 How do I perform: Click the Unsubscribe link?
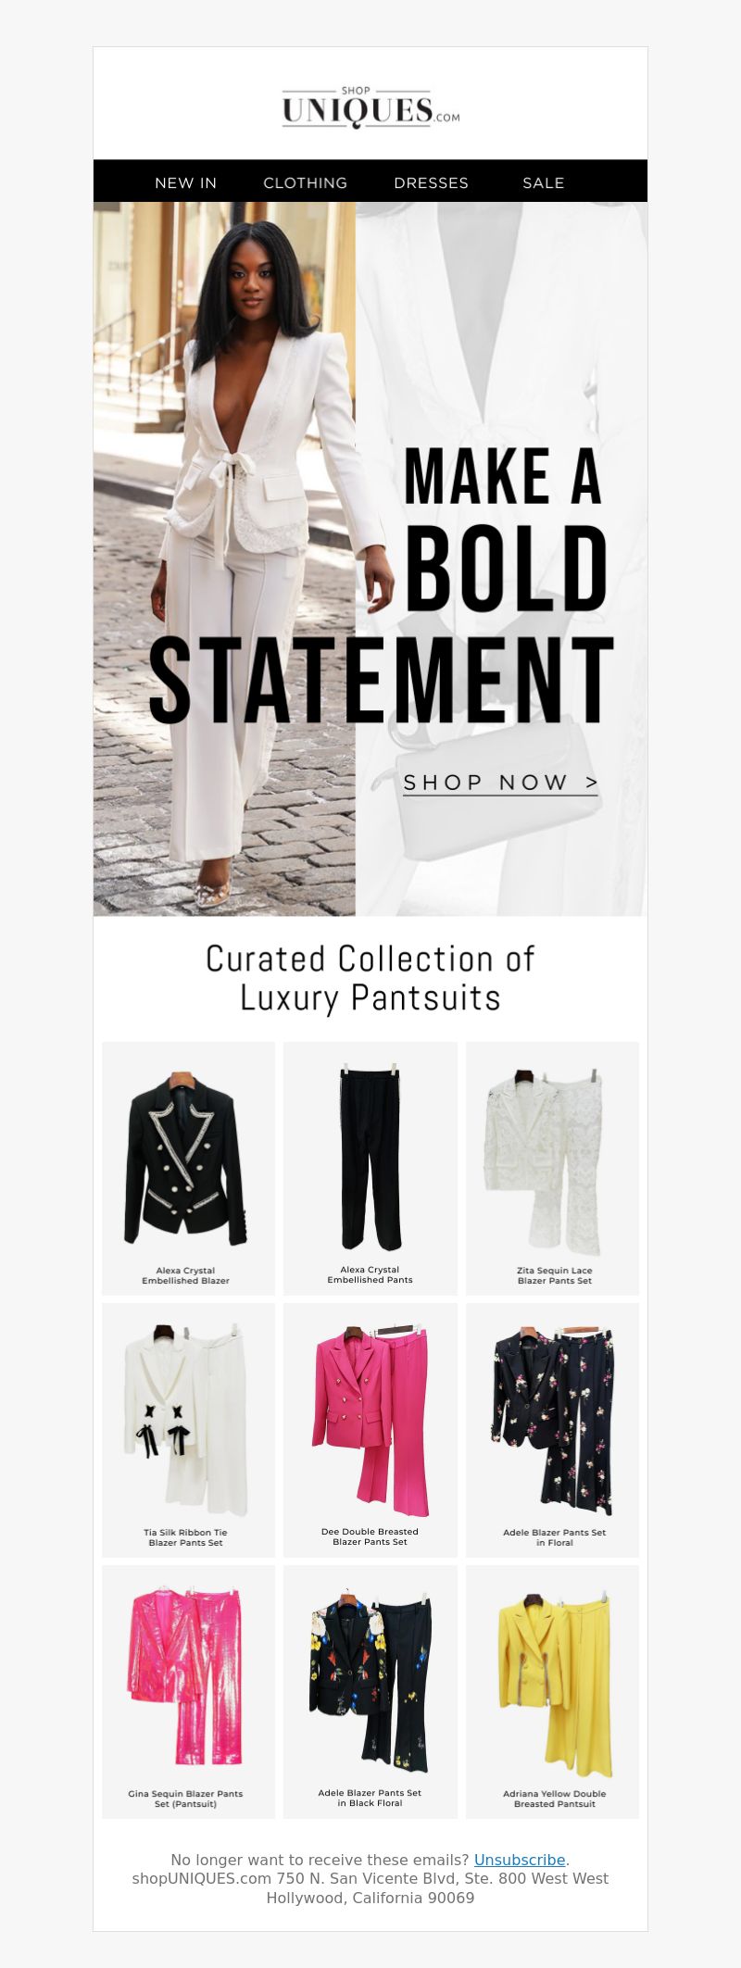coord(520,1860)
